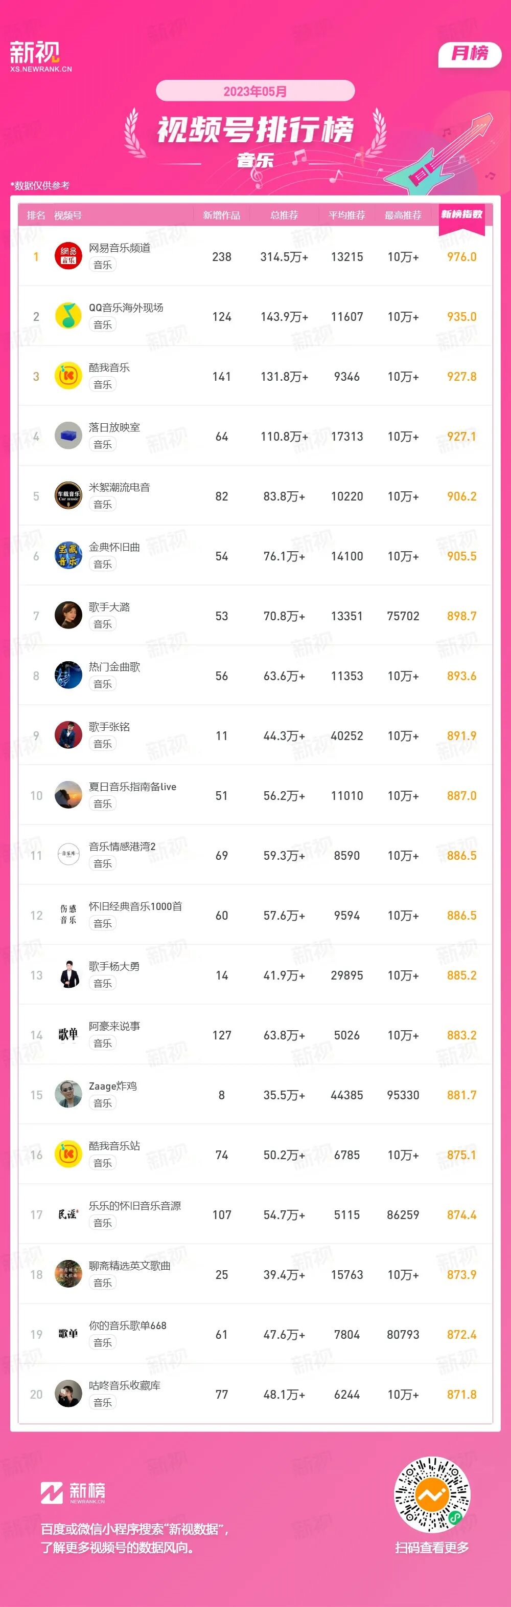The height and width of the screenshot is (1607, 511).
Task: Click the 酷我音乐 yellow K logo
Action: [68, 376]
